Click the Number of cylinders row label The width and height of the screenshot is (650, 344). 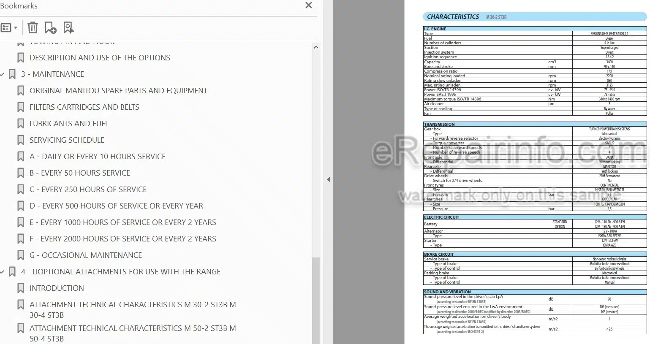(x=443, y=43)
